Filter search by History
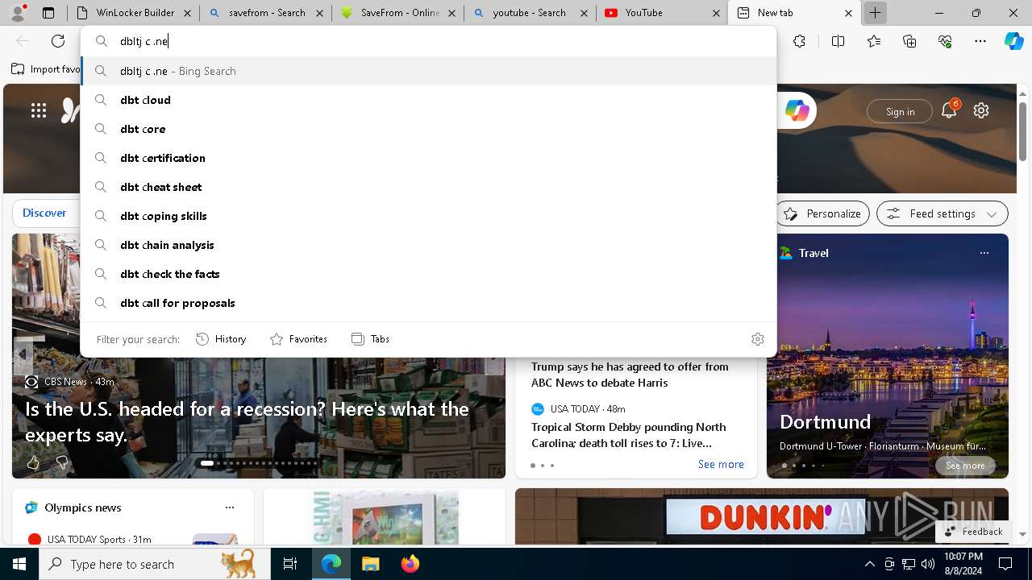The height and width of the screenshot is (580, 1032). [221, 339]
